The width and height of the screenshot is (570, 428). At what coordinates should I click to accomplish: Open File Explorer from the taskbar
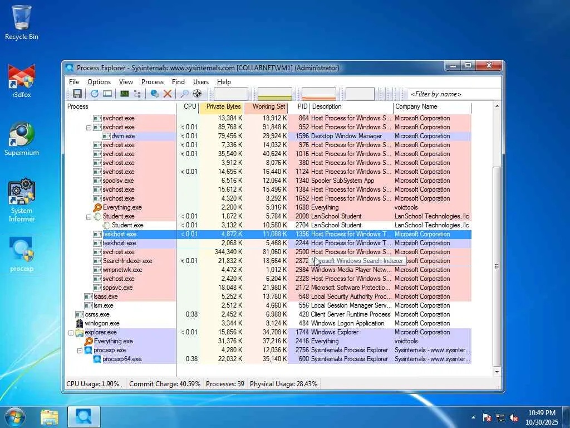click(50, 417)
